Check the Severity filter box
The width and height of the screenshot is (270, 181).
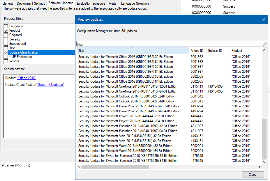[6, 39]
